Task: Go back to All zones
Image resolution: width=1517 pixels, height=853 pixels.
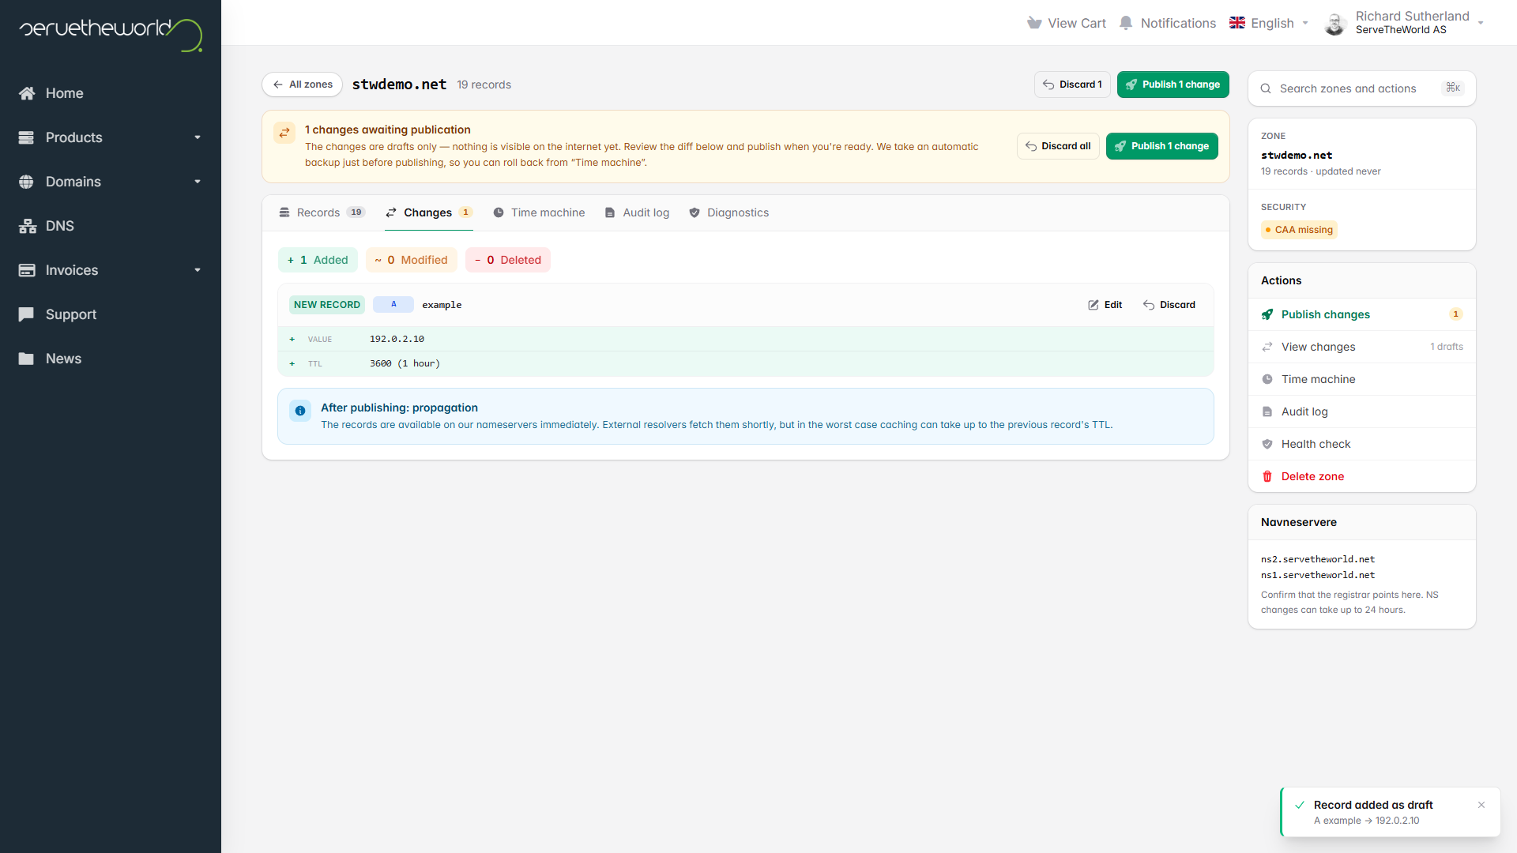Action: coord(302,85)
